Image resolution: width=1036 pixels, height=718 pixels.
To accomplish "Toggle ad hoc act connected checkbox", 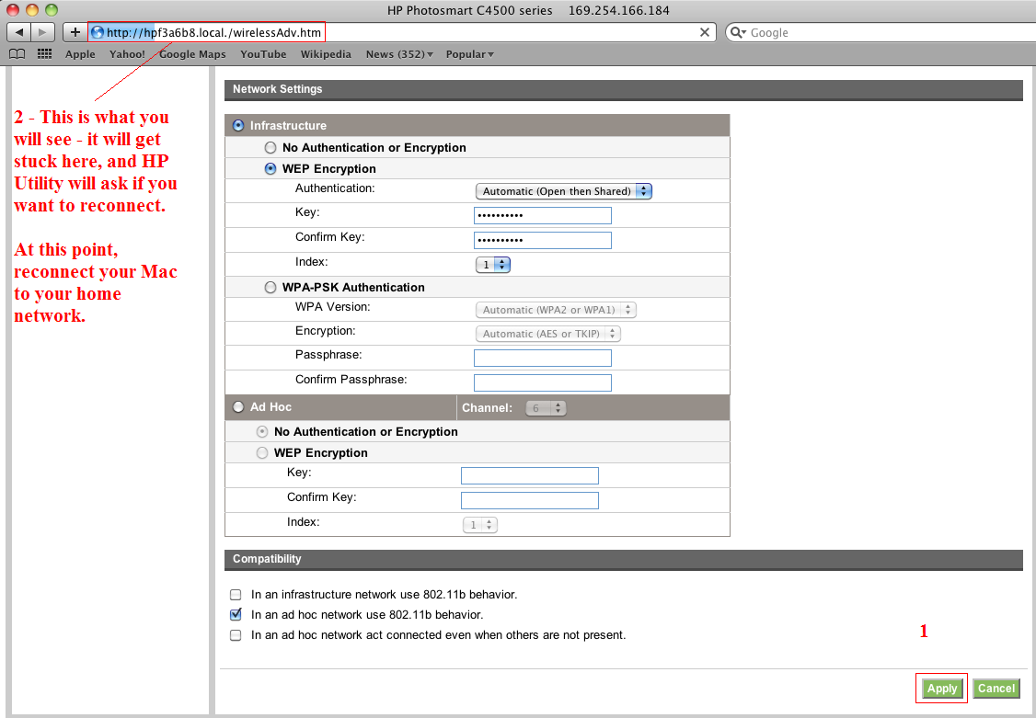I will 236,635.
